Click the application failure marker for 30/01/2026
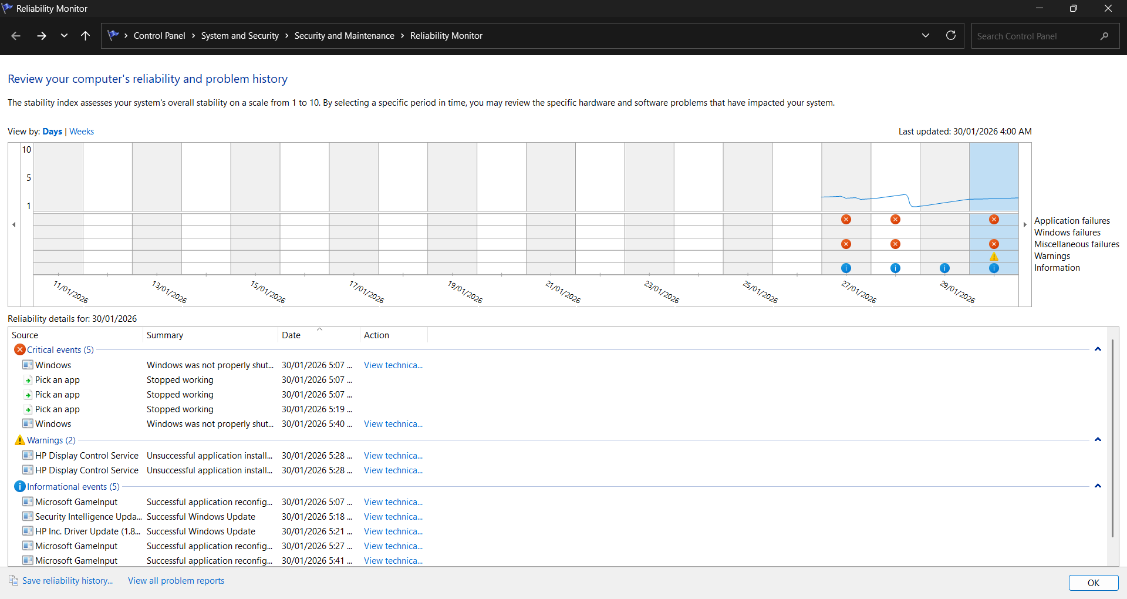Image resolution: width=1127 pixels, height=599 pixels. coord(994,220)
